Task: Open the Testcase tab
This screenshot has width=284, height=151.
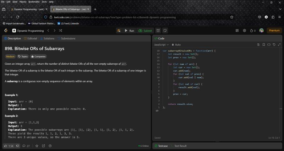Action: tap(161, 146)
